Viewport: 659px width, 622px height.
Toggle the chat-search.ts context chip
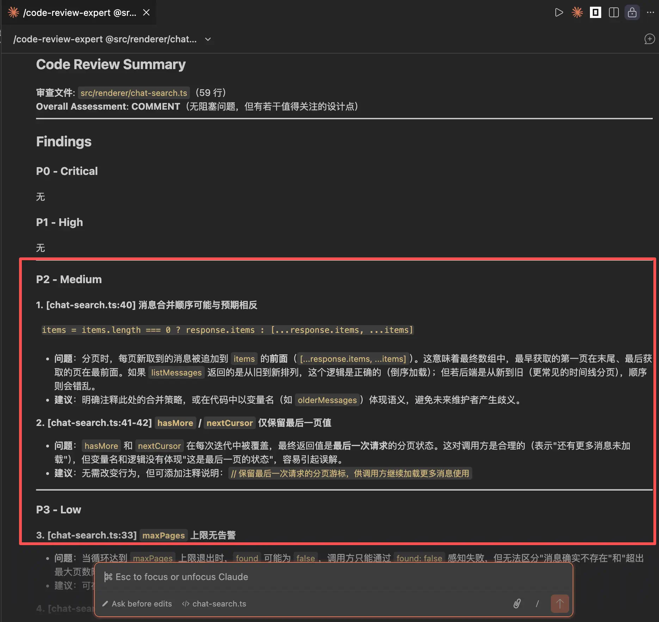(x=214, y=604)
